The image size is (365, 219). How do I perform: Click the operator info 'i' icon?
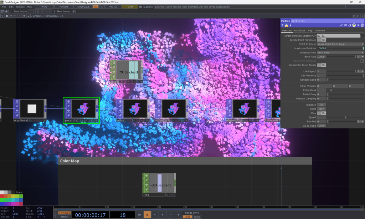291,25
